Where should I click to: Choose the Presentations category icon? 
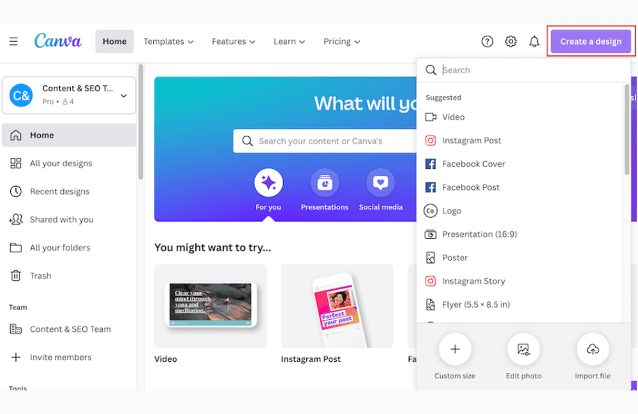pyautogui.click(x=325, y=183)
